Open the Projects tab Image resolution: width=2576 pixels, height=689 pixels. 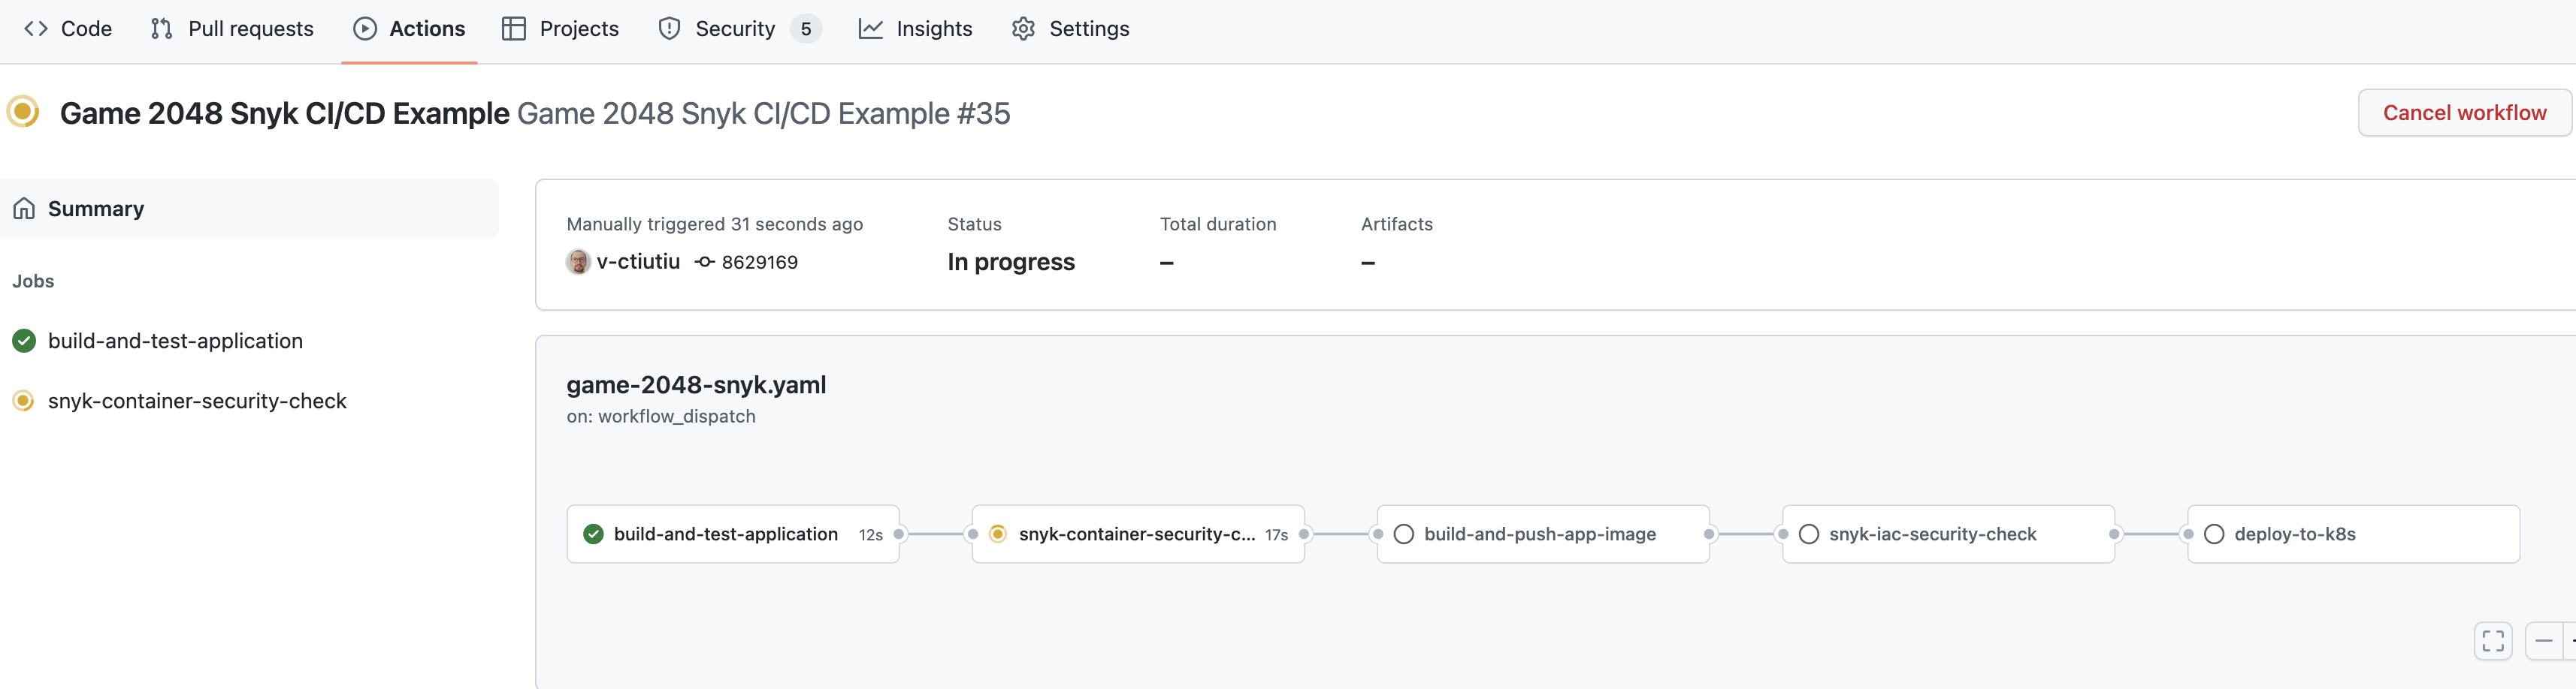click(x=560, y=29)
